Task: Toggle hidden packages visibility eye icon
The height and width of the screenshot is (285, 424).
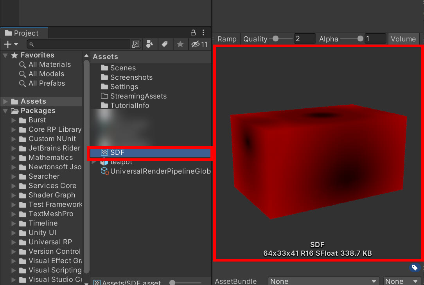Action: (199, 44)
